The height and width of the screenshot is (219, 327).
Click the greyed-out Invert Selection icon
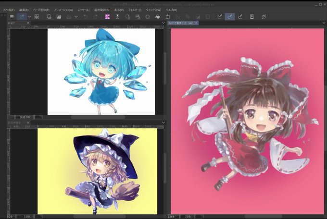click(x=188, y=17)
